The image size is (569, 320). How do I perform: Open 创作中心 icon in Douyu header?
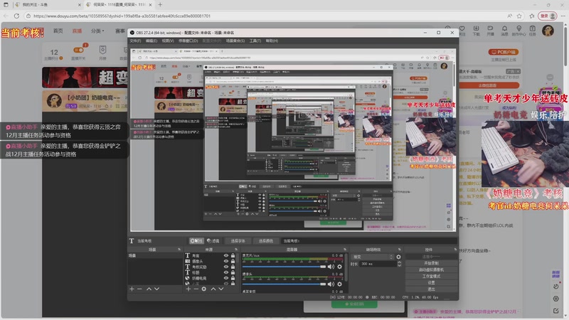(x=519, y=31)
